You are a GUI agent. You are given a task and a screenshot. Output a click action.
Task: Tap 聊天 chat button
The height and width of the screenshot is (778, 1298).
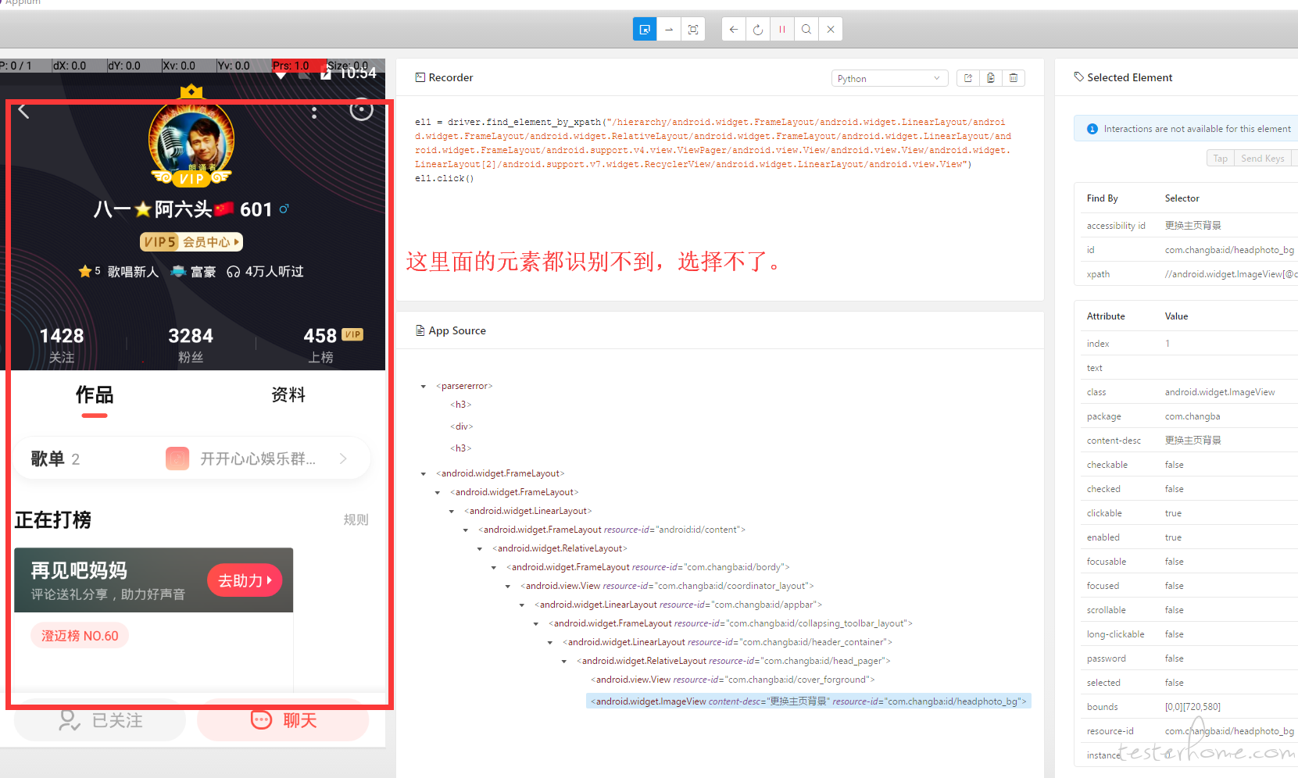tap(283, 720)
